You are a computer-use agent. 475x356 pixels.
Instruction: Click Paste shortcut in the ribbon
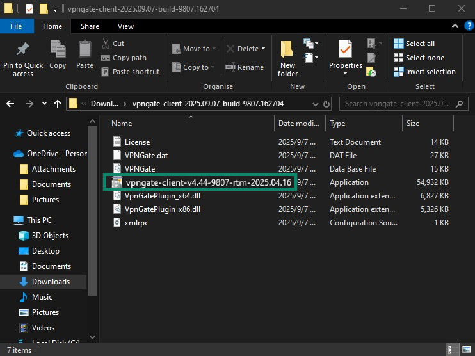click(x=130, y=72)
